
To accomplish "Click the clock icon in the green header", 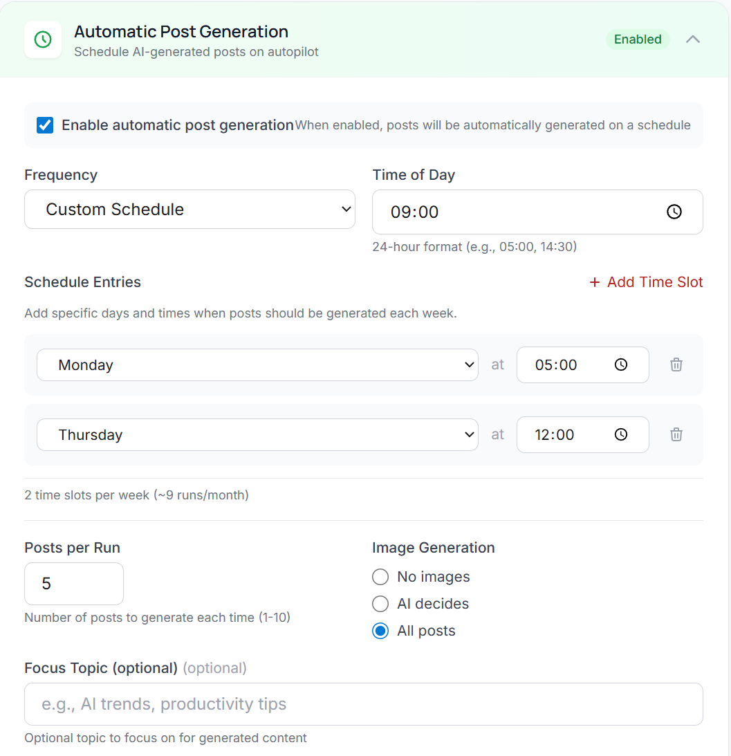I will point(43,39).
